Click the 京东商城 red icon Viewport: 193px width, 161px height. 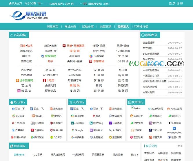point(91,61)
